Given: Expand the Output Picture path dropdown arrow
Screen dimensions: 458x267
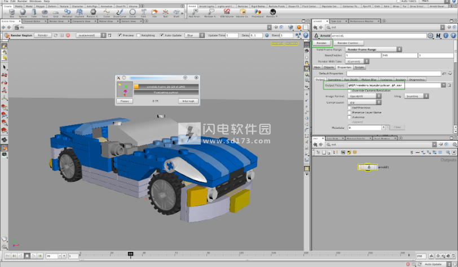Looking at the screenshot, I should tap(443, 85).
